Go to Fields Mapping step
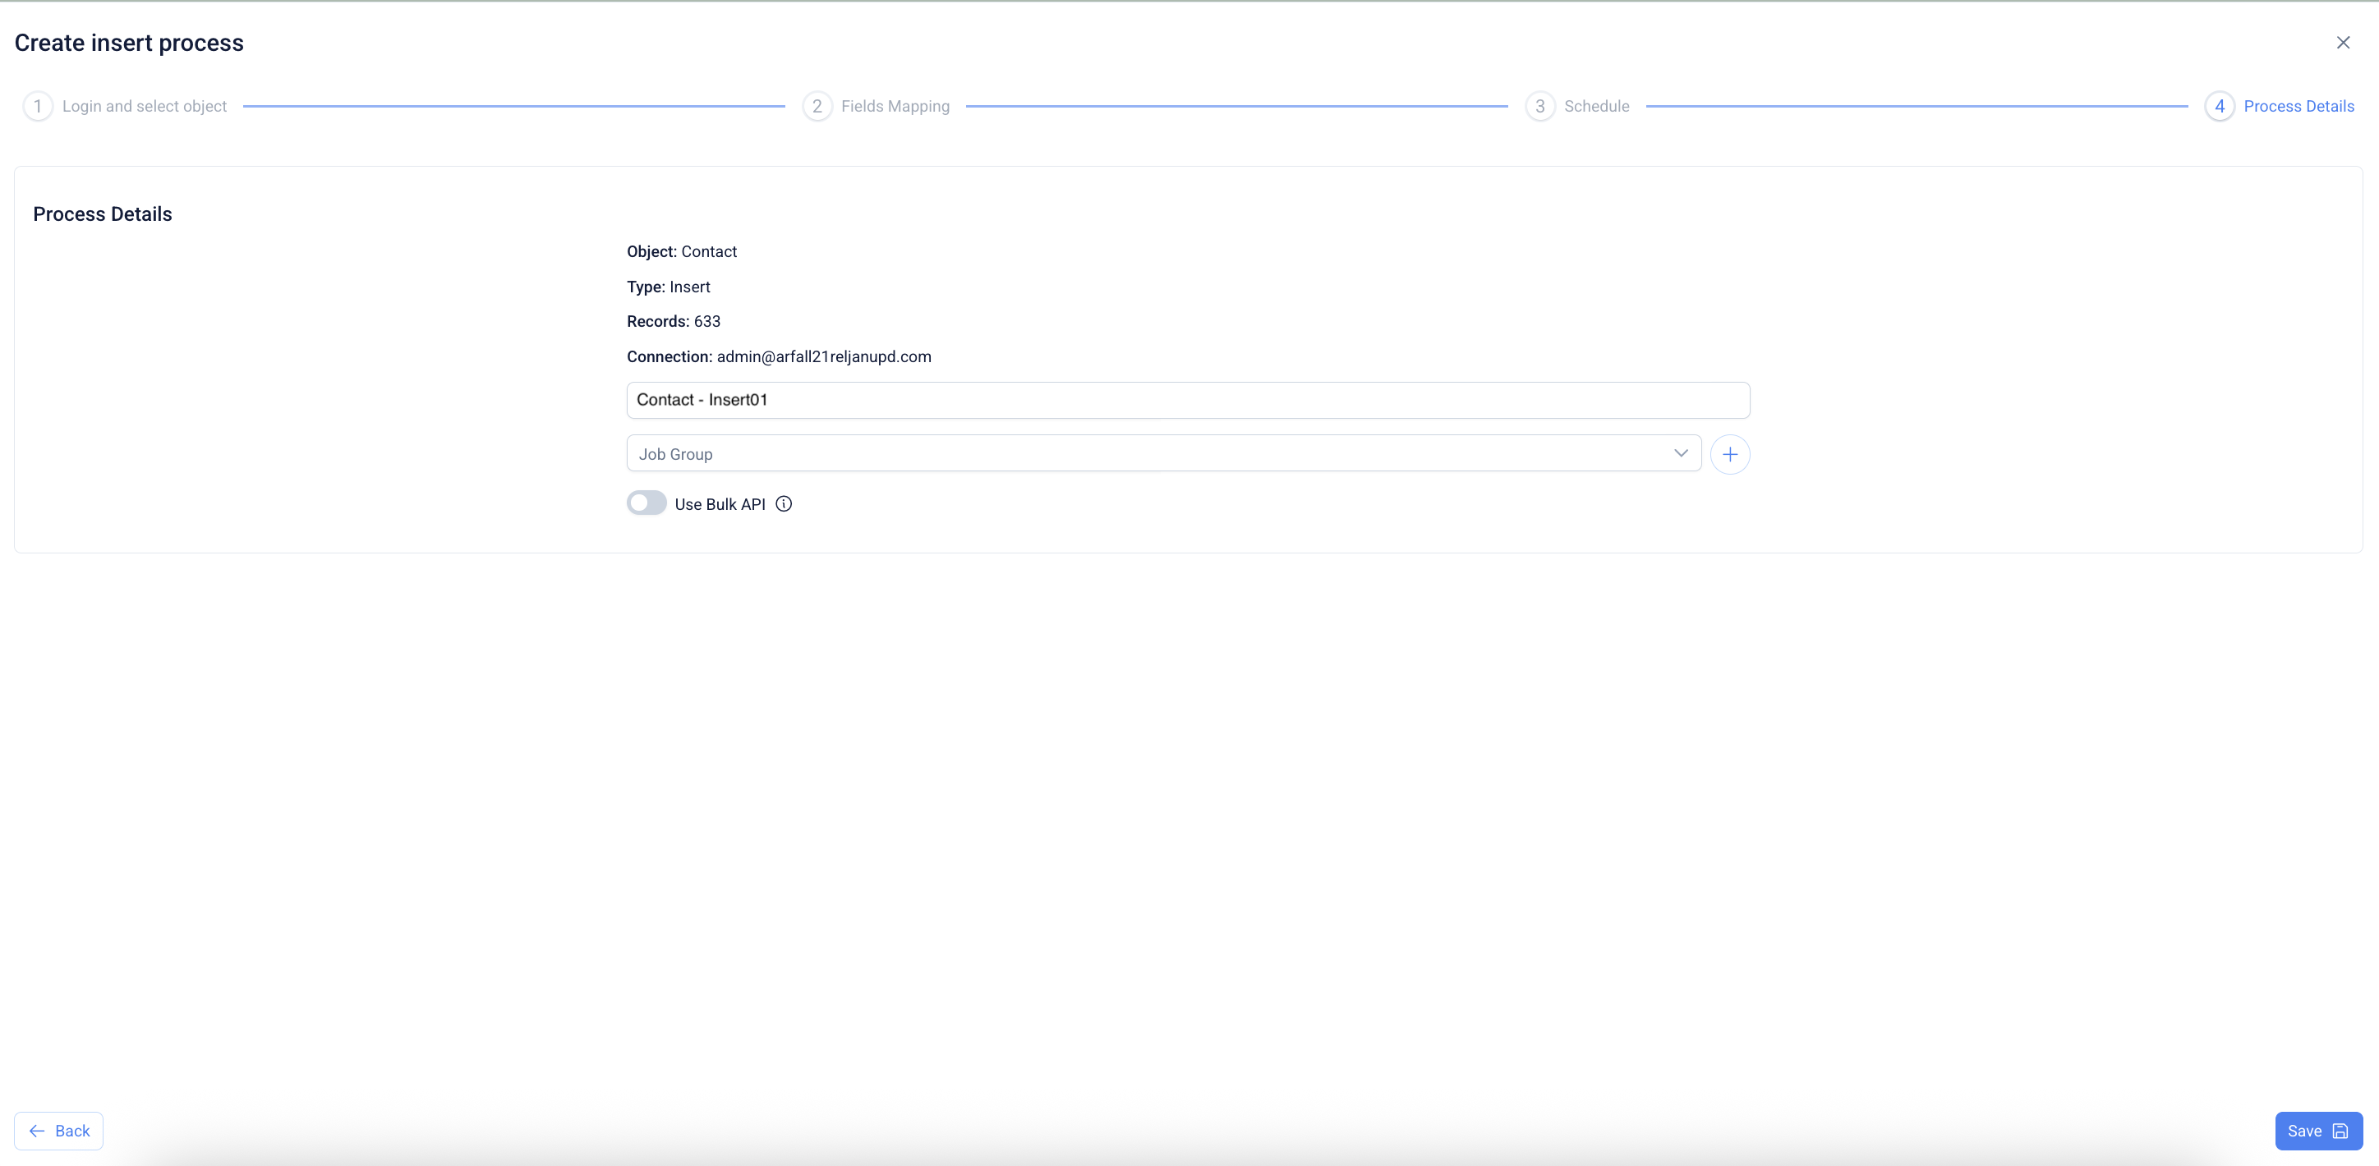The width and height of the screenshot is (2379, 1166). pos(894,106)
